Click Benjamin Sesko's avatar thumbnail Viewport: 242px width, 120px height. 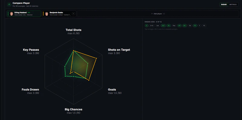point(47,14)
